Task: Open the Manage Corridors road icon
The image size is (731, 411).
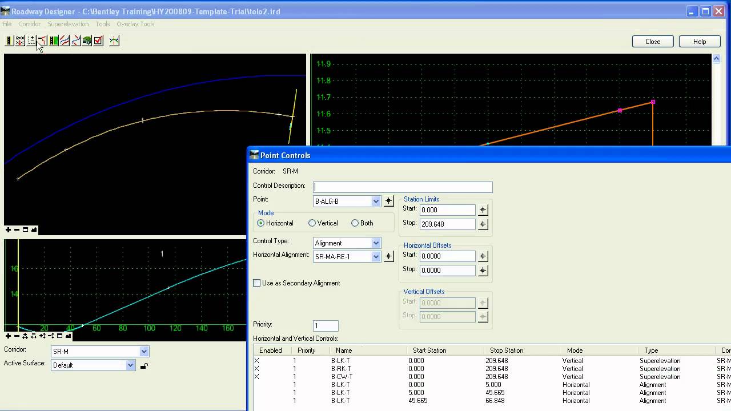Action: click(x=9, y=41)
